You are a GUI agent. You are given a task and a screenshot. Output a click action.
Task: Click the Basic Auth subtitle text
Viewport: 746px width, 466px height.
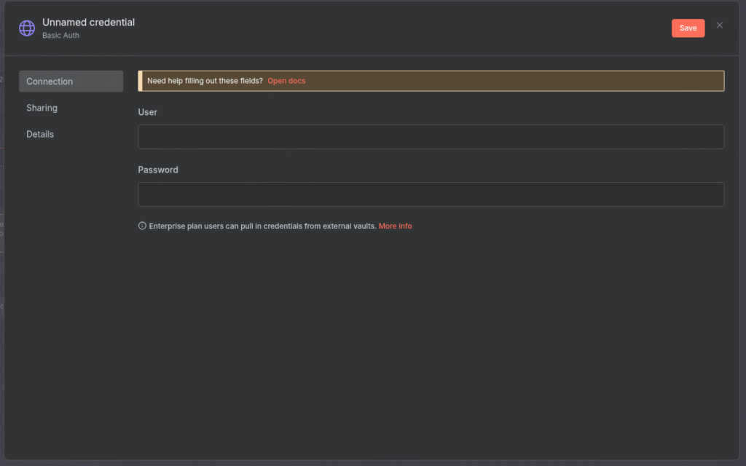click(x=60, y=36)
